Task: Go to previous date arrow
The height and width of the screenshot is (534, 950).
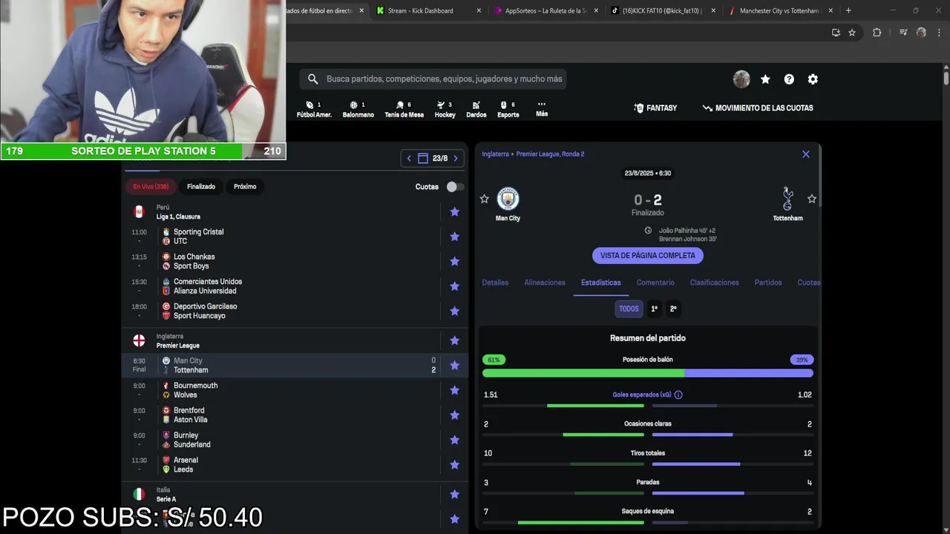Action: point(408,158)
